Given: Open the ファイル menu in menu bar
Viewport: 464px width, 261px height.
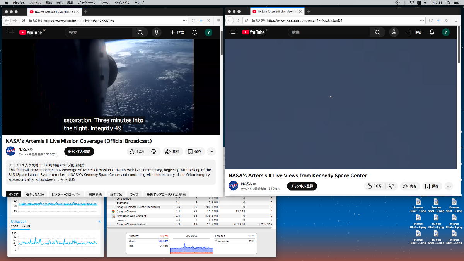Looking at the screenshot, I should click(x=35, y=3).
